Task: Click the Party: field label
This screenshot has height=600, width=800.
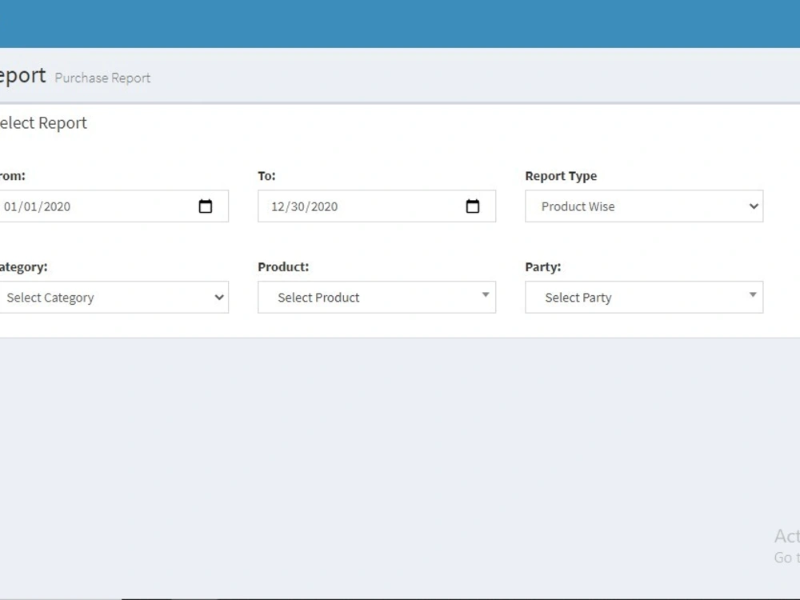Action: (543, 267)
